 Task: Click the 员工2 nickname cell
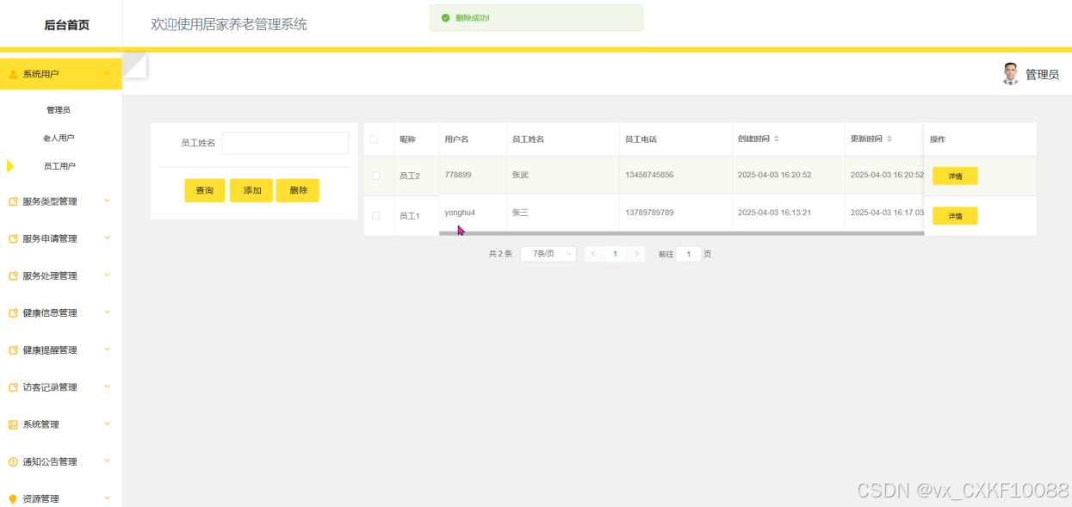tap(410, 176)
